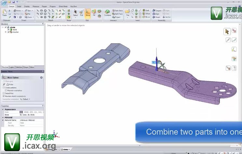The width and height of the screenshot is (242, 154).
Task: Apply the Orient assembly condition
Action: 156,17
